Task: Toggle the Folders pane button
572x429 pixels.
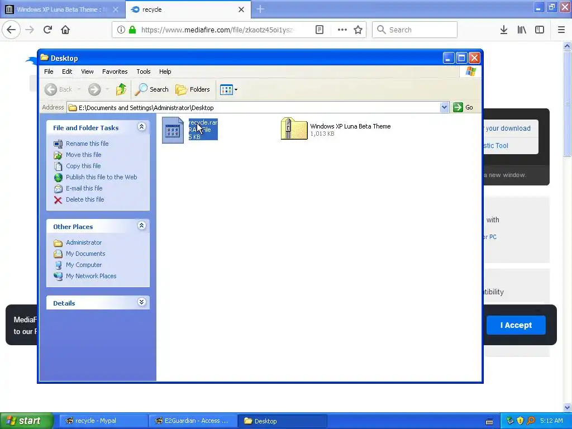Action: tap(193, 89)
